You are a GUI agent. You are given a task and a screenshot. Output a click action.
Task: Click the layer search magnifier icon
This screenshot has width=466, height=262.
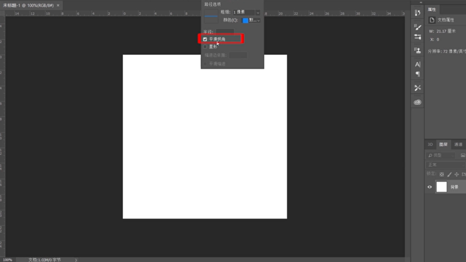[430, 155]
